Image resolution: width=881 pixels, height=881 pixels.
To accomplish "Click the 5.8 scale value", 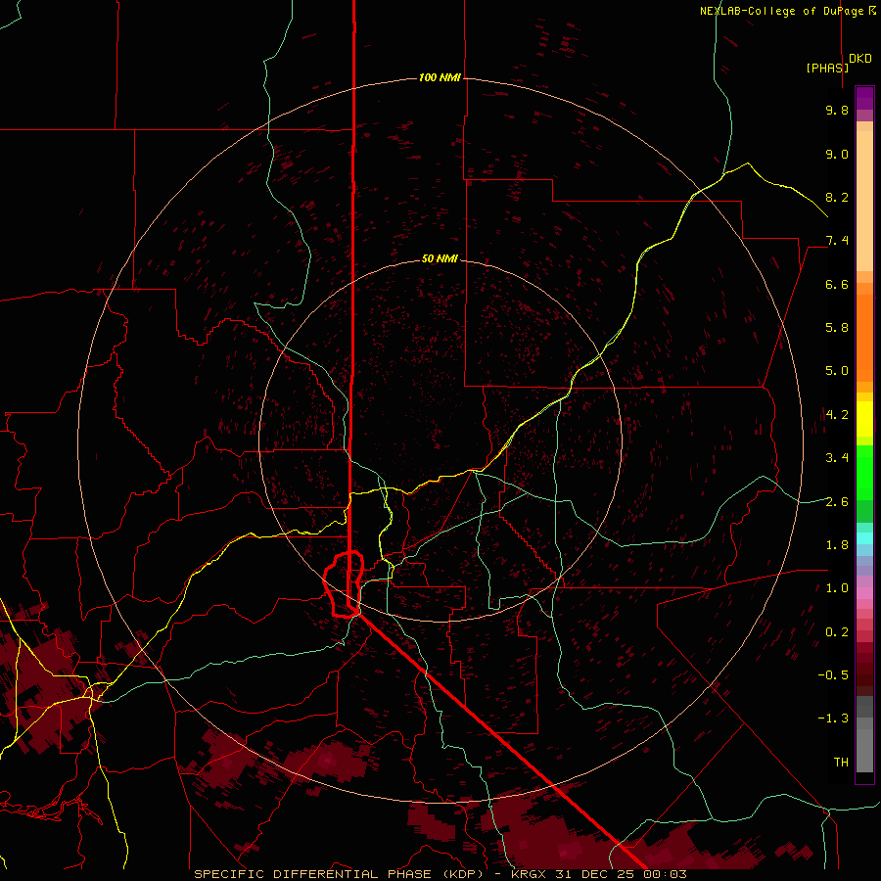I will tap(837, 328).
